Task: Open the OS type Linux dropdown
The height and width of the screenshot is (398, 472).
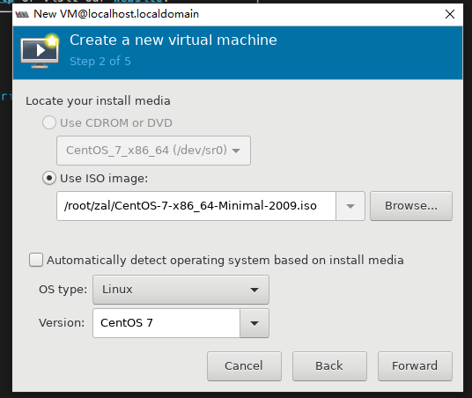Action: [181, 290]
